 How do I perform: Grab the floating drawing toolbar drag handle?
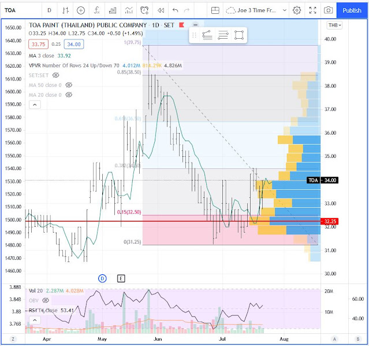(x=194, y=35)
